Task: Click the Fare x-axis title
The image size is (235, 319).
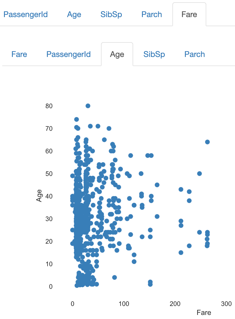Action: tap(204, 312)
